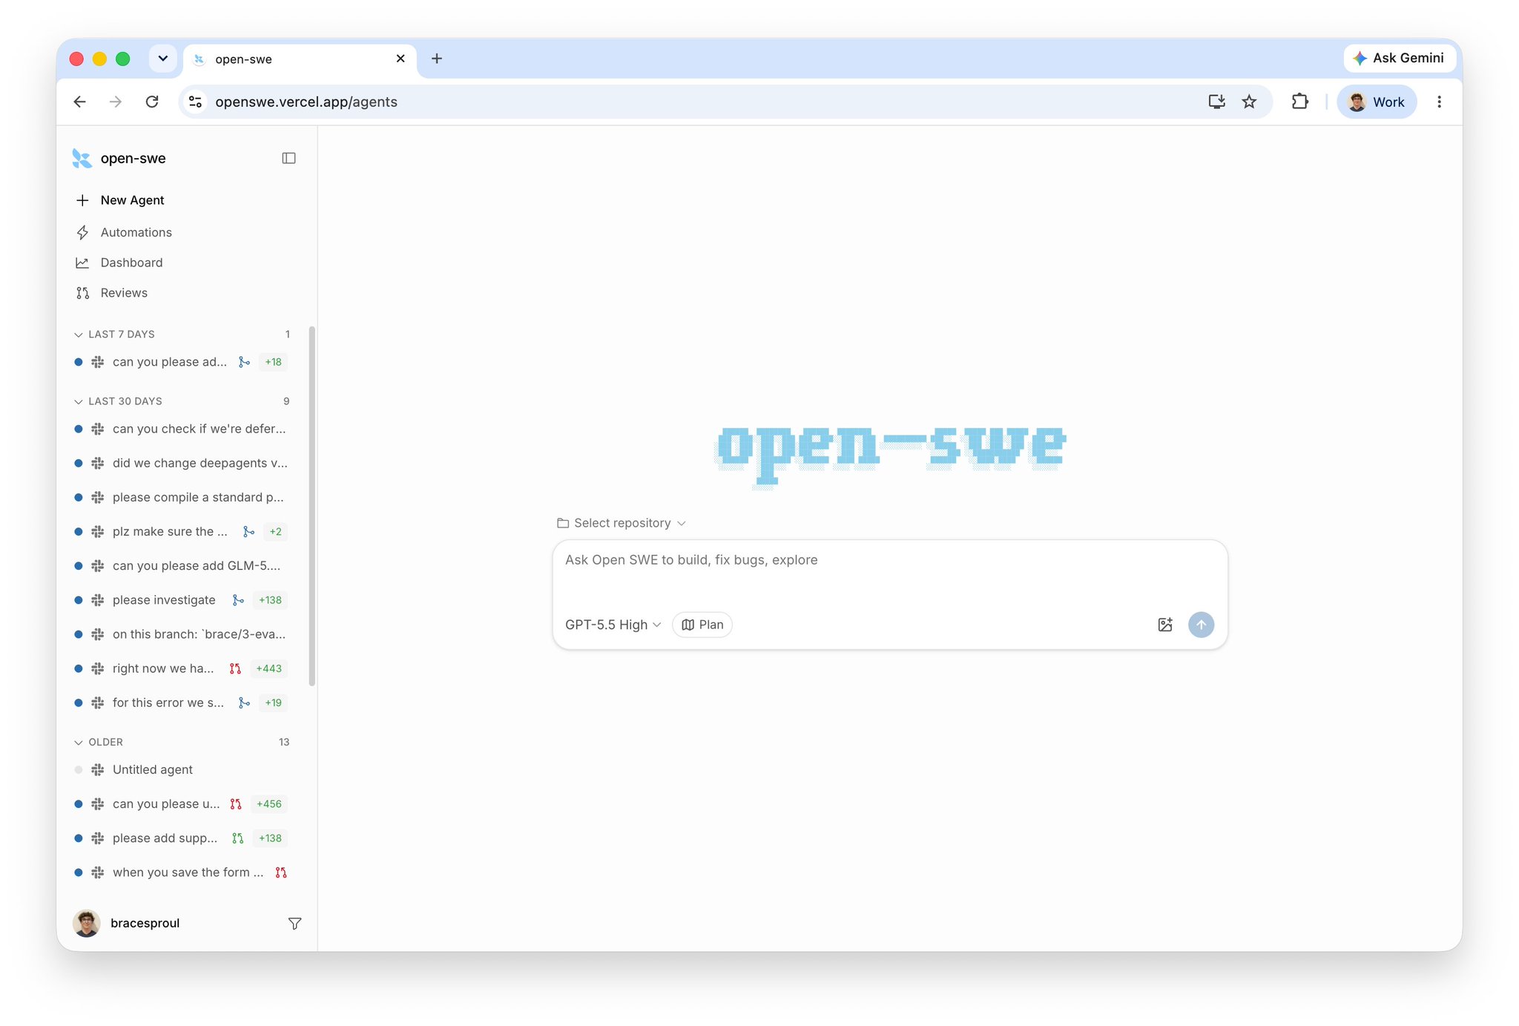Viewport: 1519px width, 1026px height.
Task: Click the branch icon on 'for this error we s...'
Action: point(244,703)
